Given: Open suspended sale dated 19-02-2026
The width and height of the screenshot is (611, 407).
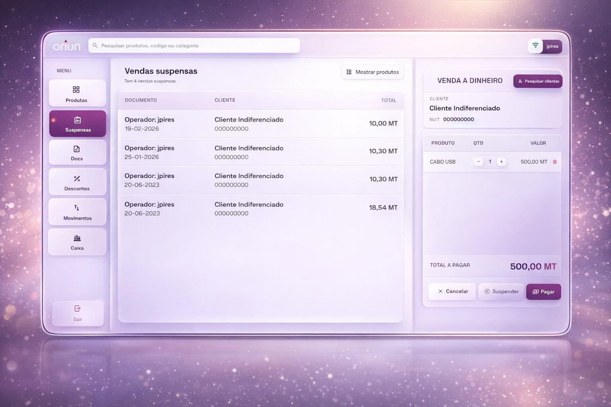Looking at the screenshot, I should pos(261,124).
